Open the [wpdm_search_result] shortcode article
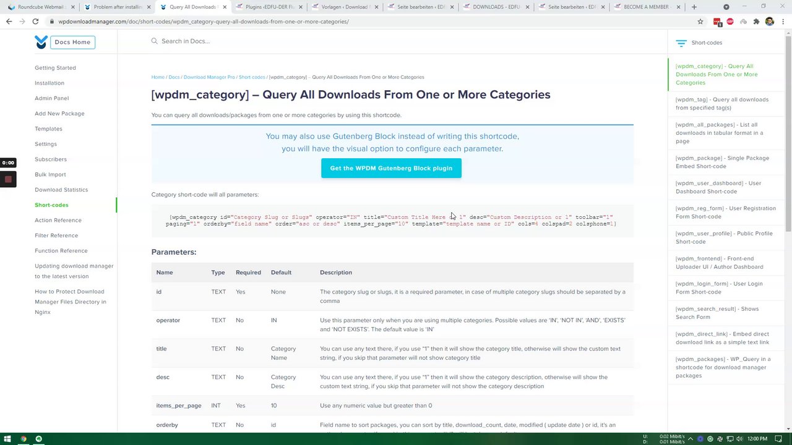The image size is (792, 445). click(717, 313)
